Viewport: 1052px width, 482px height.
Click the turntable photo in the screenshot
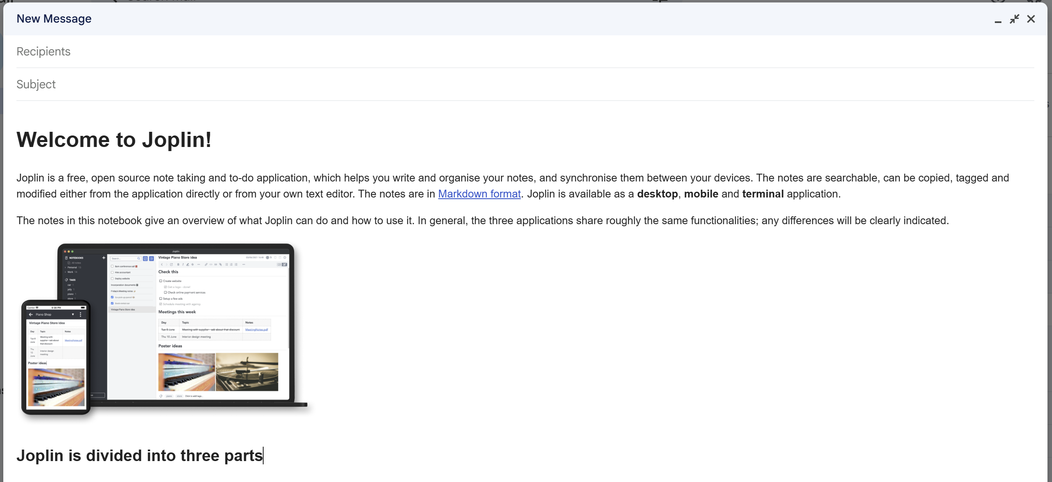[x=247, y=372]
